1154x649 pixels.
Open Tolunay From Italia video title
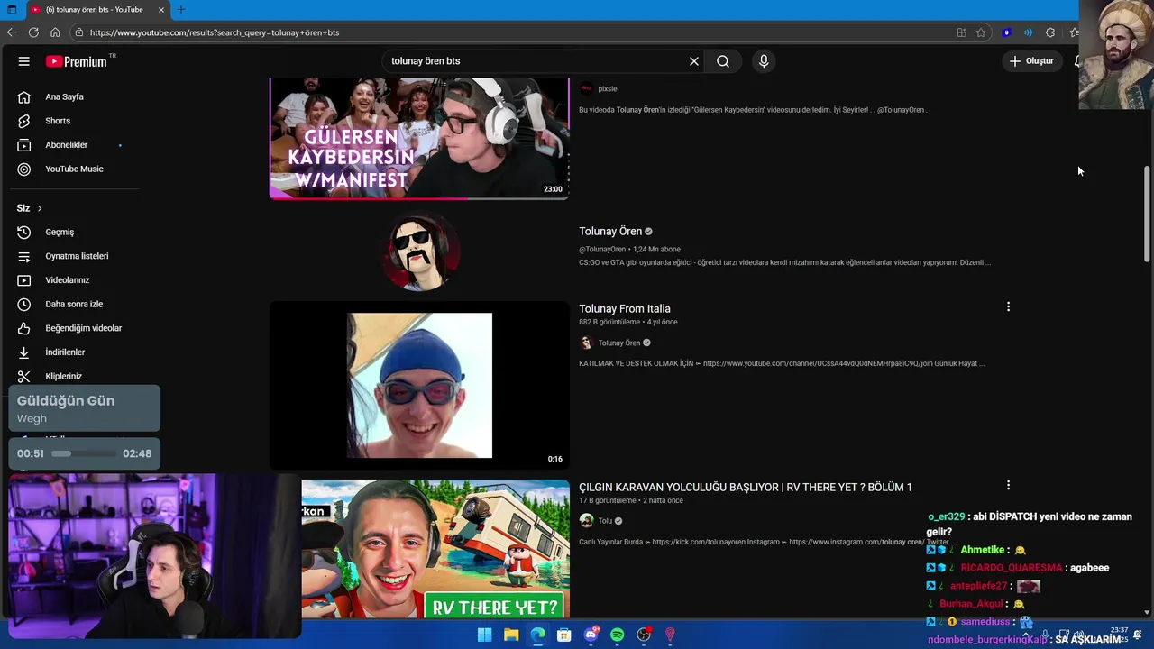625,309
